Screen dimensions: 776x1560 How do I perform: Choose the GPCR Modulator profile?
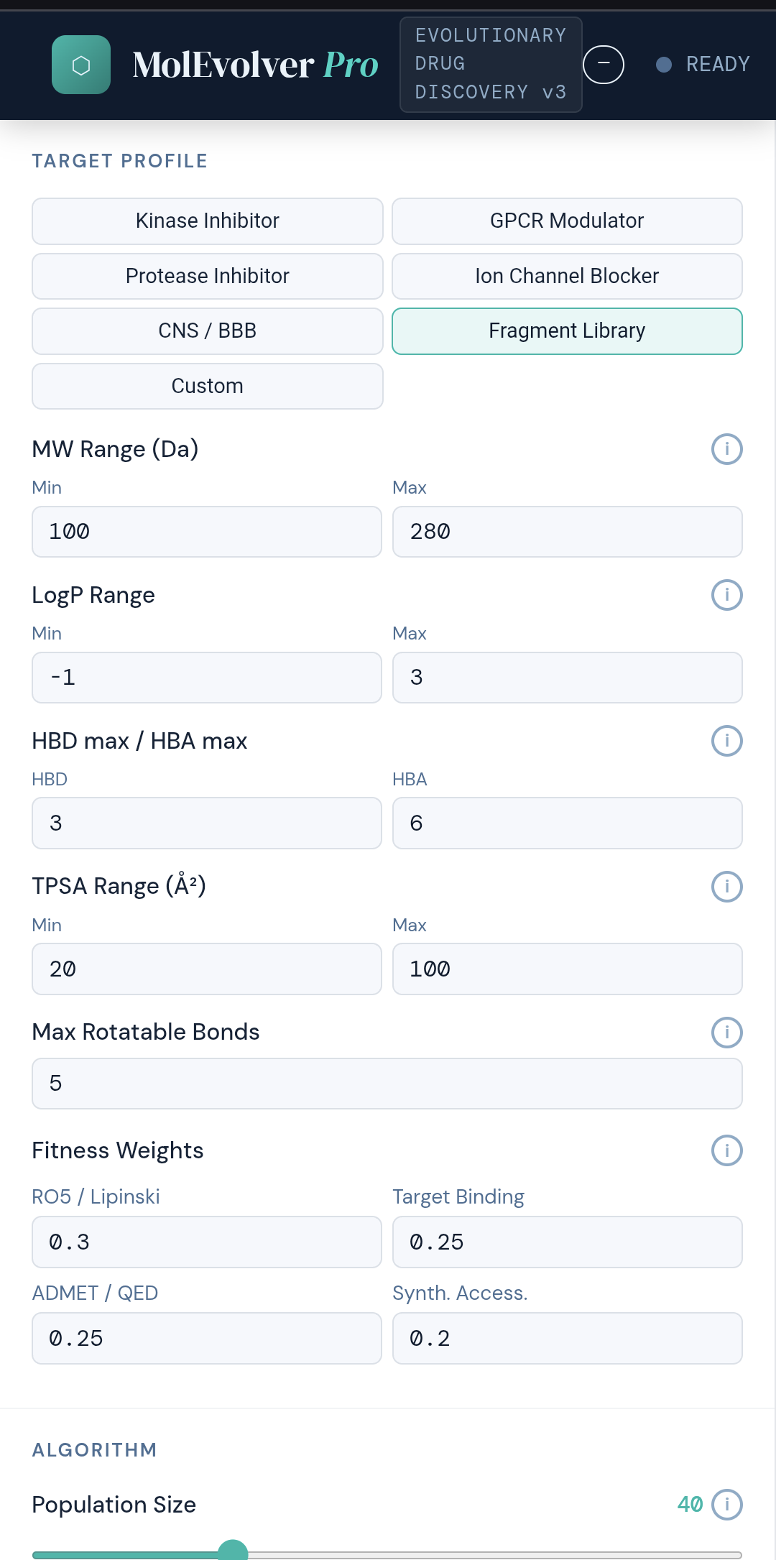567,221
